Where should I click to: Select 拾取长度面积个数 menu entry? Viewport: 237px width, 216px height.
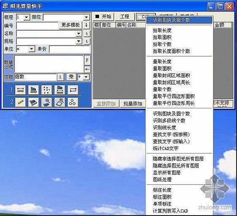pyautogui.click(x=179, y=51)
